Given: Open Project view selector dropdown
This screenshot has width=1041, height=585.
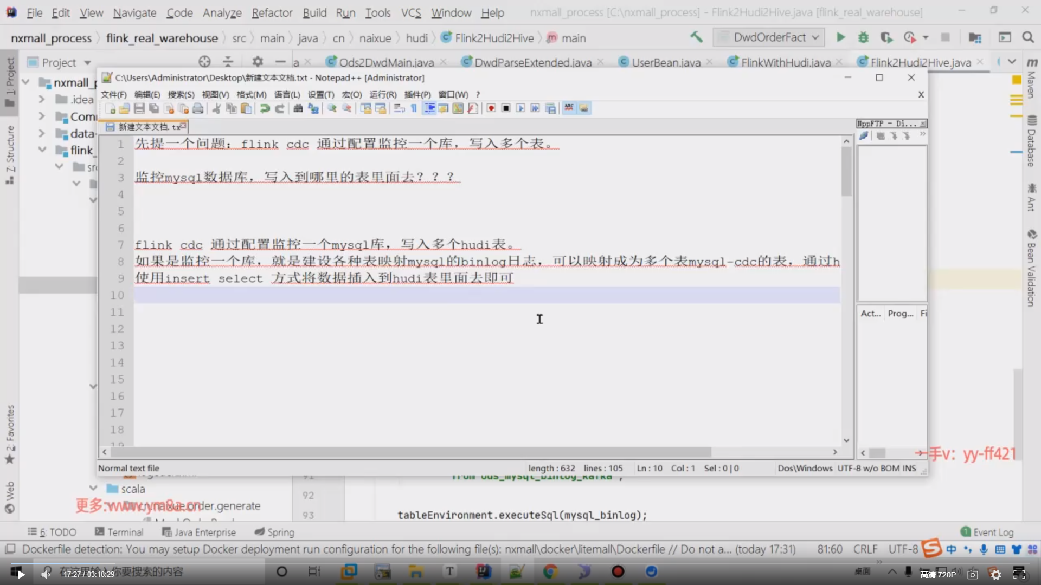Looking at the screenshot, I should (x=87, y=62).
